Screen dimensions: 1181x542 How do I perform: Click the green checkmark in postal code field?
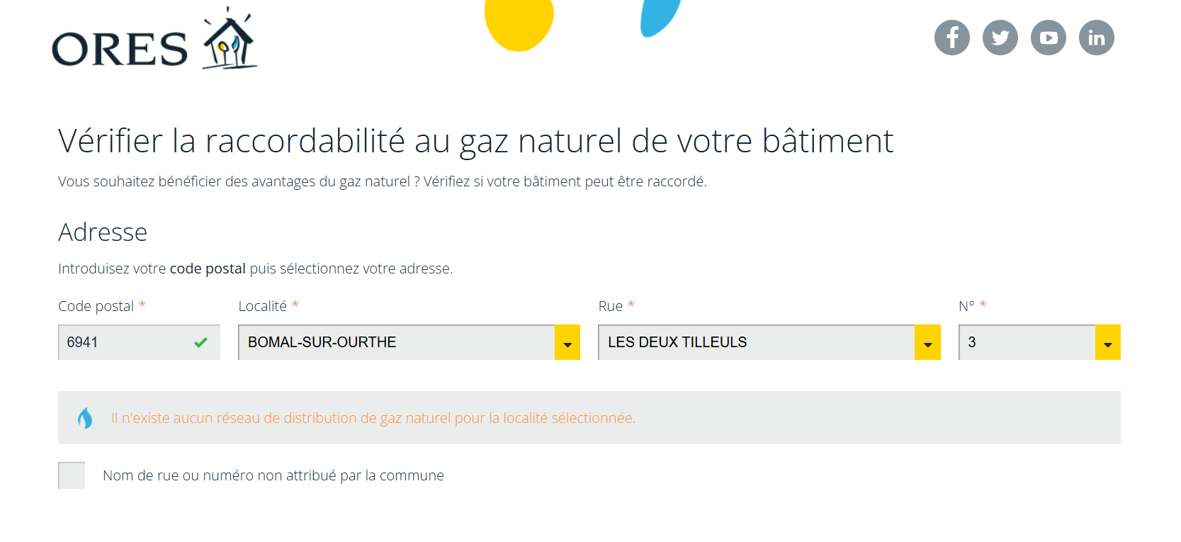pos(200,343)
